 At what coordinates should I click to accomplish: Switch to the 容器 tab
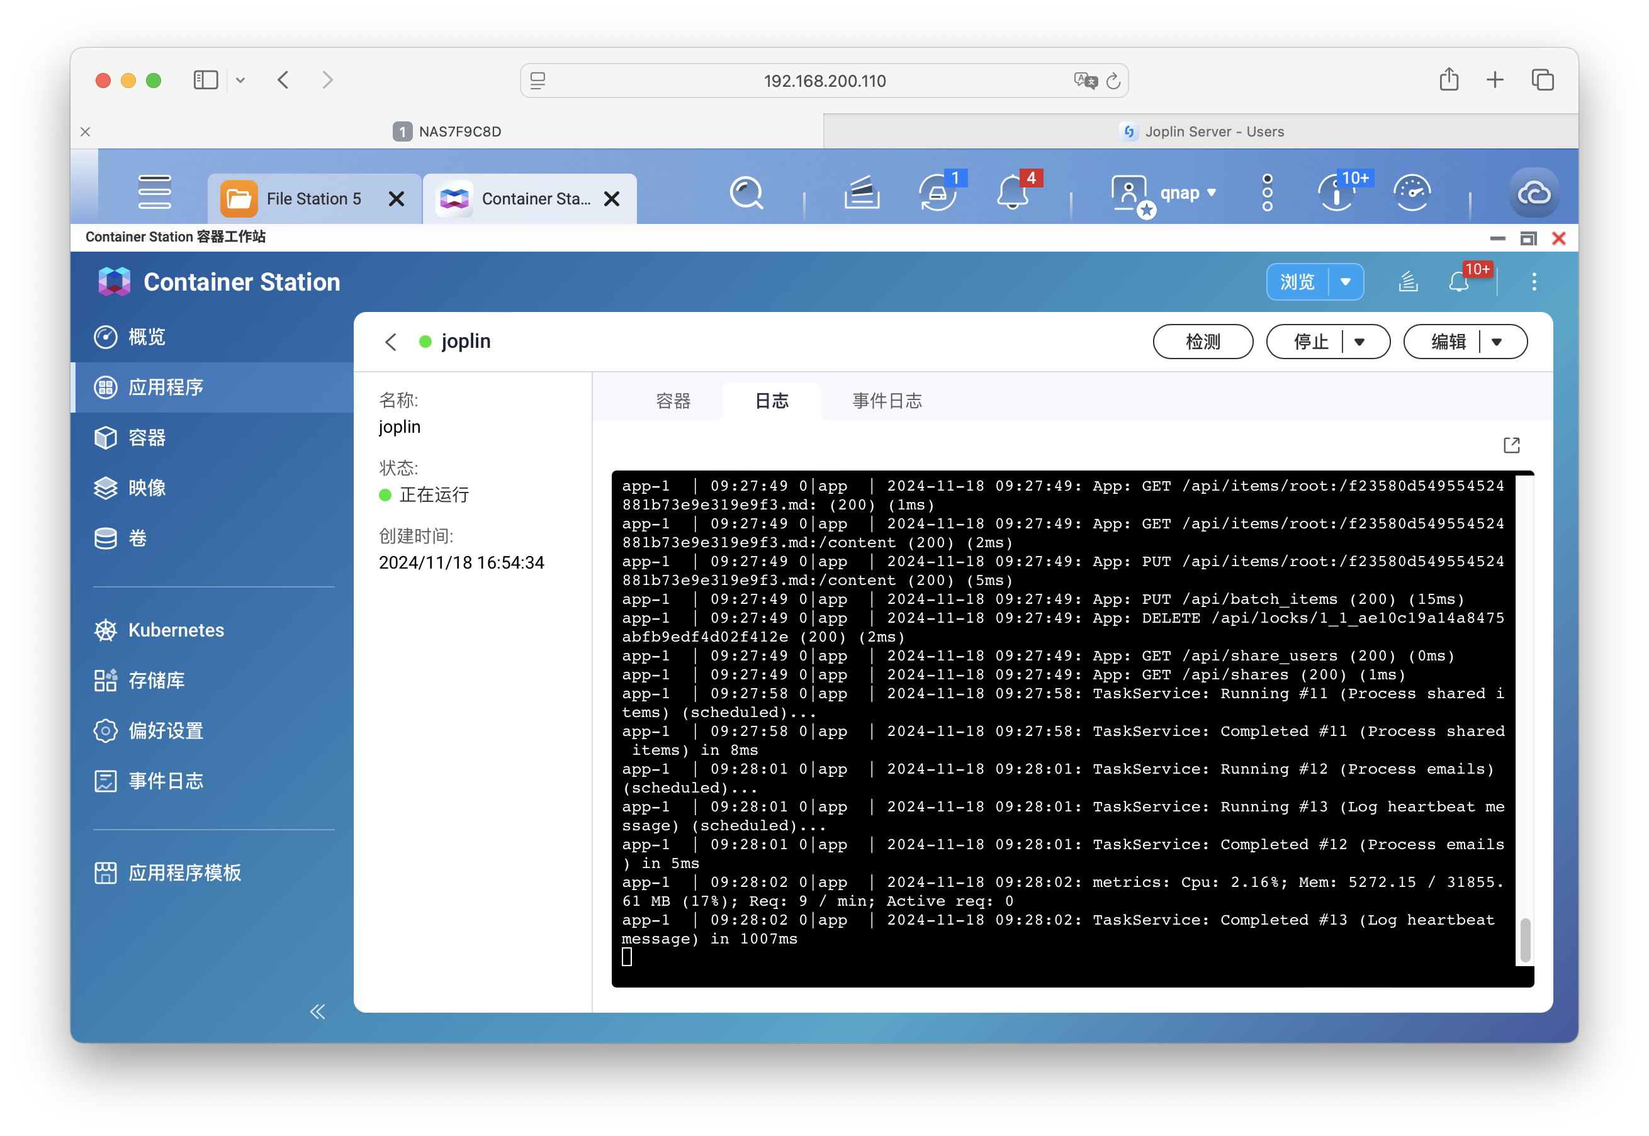[x=673, y=401]
